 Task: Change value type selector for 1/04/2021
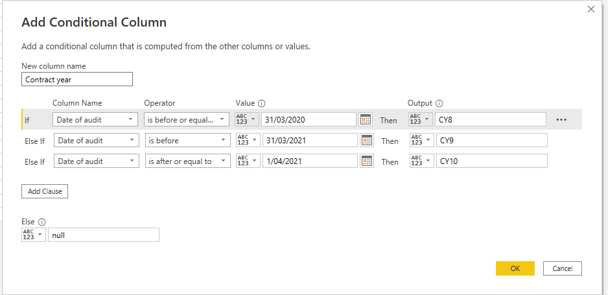pos(248,161)
